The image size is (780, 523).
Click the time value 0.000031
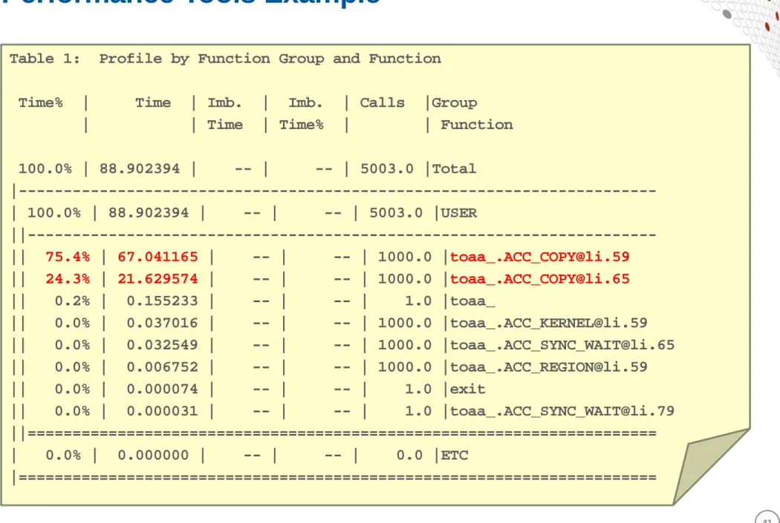pos(162,411)
